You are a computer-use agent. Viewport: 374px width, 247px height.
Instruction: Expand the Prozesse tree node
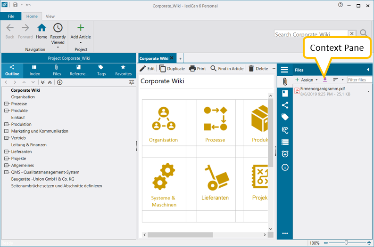pyautogui.click(x=6, y=104)
